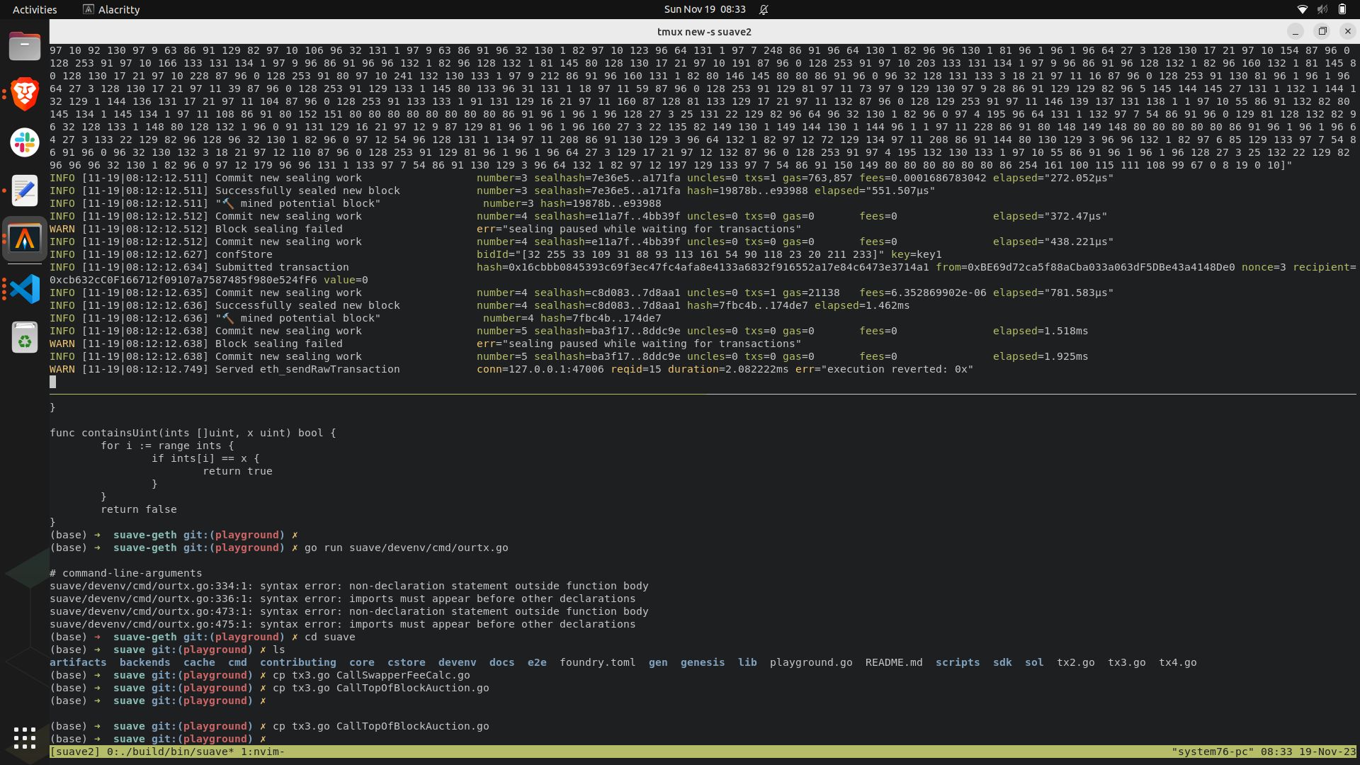Open the clock calendar showing Sun Nov 19
The height and width of the screenshot is (765, 1360).
click(705, 9)
